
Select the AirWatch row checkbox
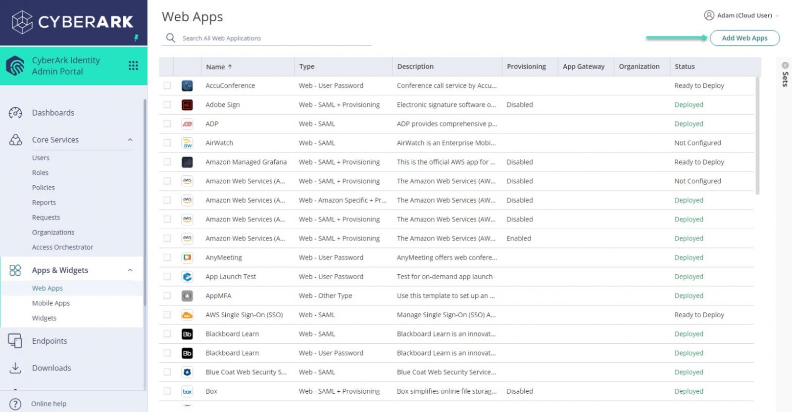point(167,143)
